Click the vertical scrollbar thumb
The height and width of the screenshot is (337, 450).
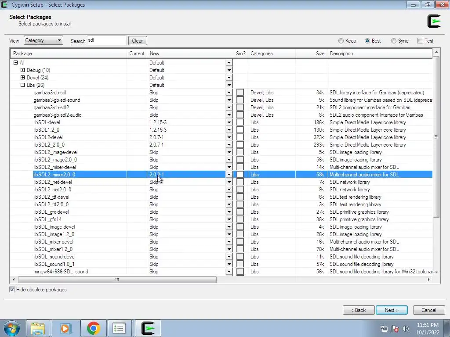click(436, 137)
